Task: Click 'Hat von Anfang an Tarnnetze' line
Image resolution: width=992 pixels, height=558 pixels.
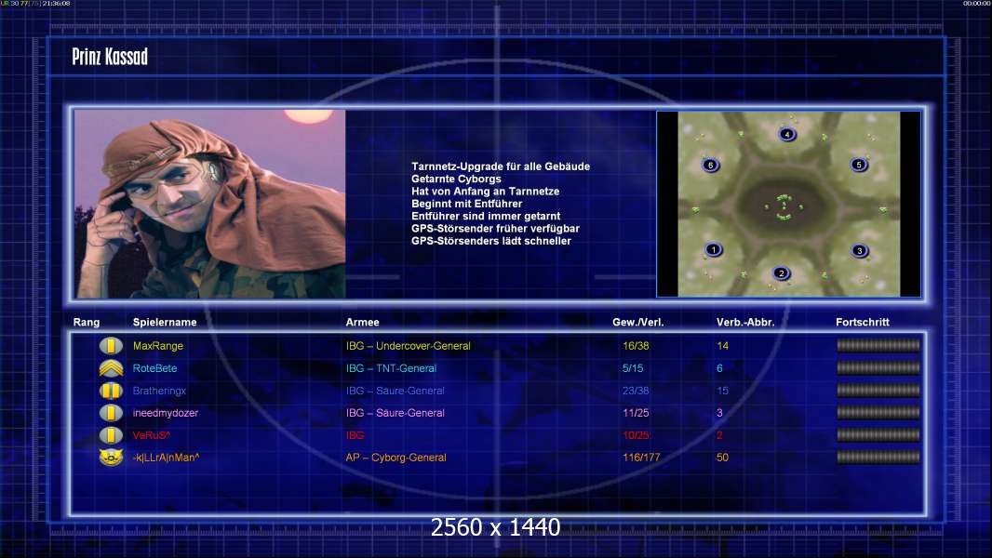Action: [x=485, y=191]
